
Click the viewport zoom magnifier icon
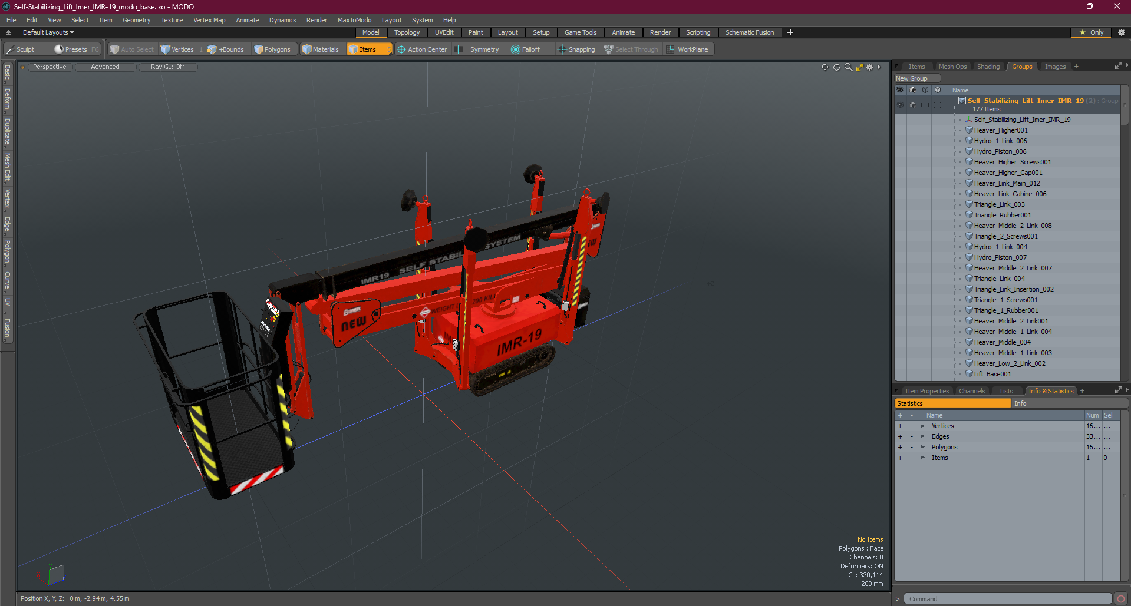click(x=848, y=67)
